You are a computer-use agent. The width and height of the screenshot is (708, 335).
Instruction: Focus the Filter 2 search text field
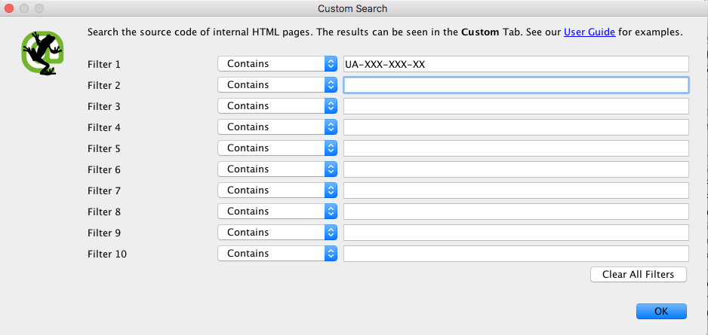[516, 85]
